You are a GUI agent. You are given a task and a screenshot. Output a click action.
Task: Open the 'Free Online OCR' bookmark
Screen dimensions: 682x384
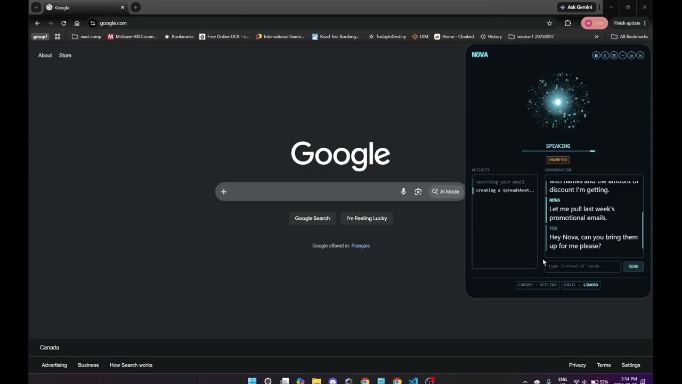click(x=224, y=37)
